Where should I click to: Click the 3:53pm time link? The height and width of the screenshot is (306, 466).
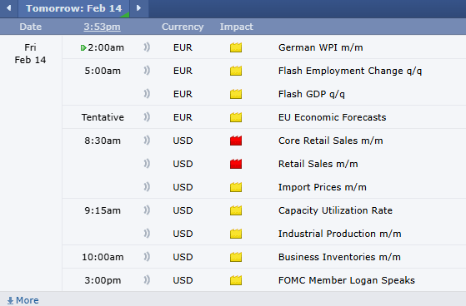102,27
